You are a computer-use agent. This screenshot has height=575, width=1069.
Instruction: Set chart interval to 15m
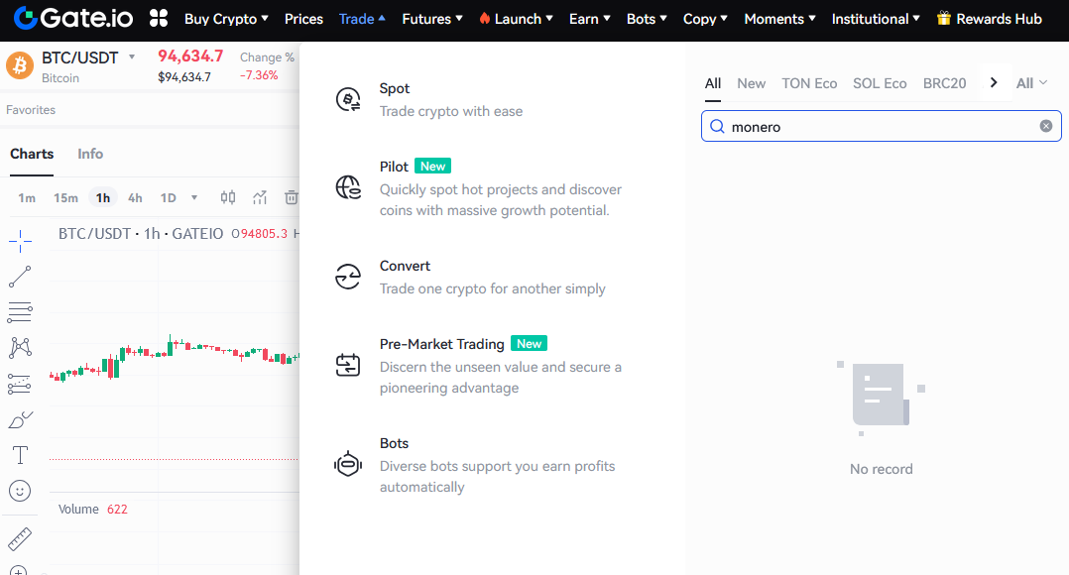pyautogui.click(x=65, y=197)
